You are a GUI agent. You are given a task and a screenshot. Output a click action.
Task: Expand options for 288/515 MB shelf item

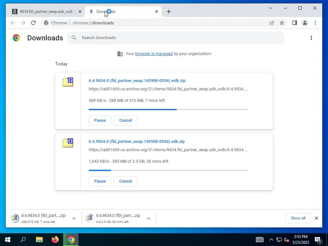(74, 218)
